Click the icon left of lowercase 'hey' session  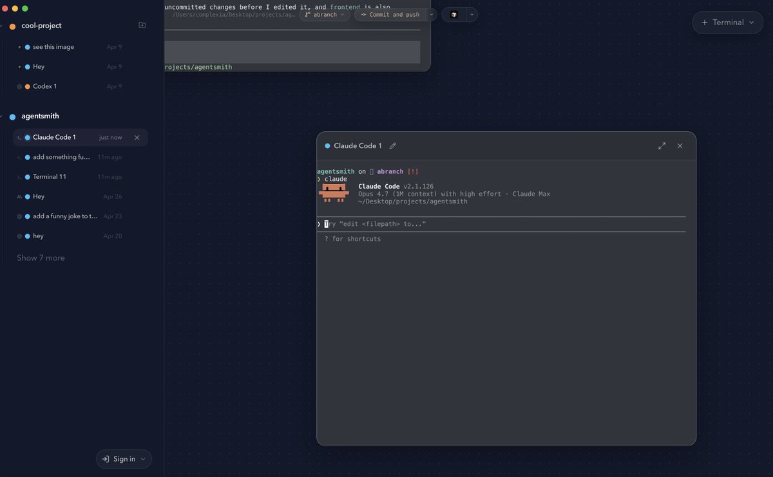point(19,236)
